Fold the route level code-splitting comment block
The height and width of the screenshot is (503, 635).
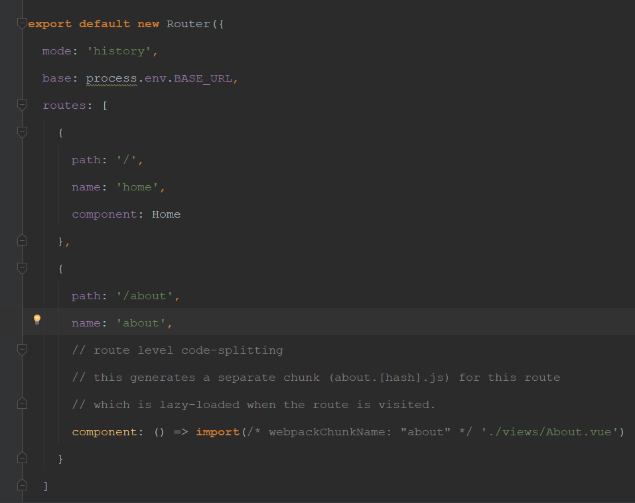pyautogui.click(x=22, y=350)
